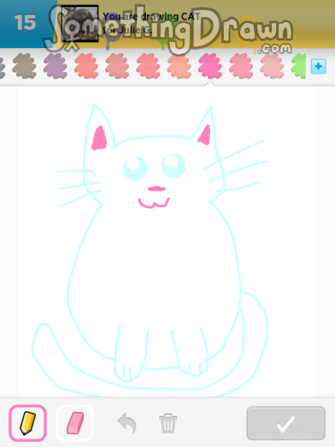This screenshot has width=335, height=447.
Task: Select the green swatch next to the plus
Action: pyautogui.click(x=298, y=66)
